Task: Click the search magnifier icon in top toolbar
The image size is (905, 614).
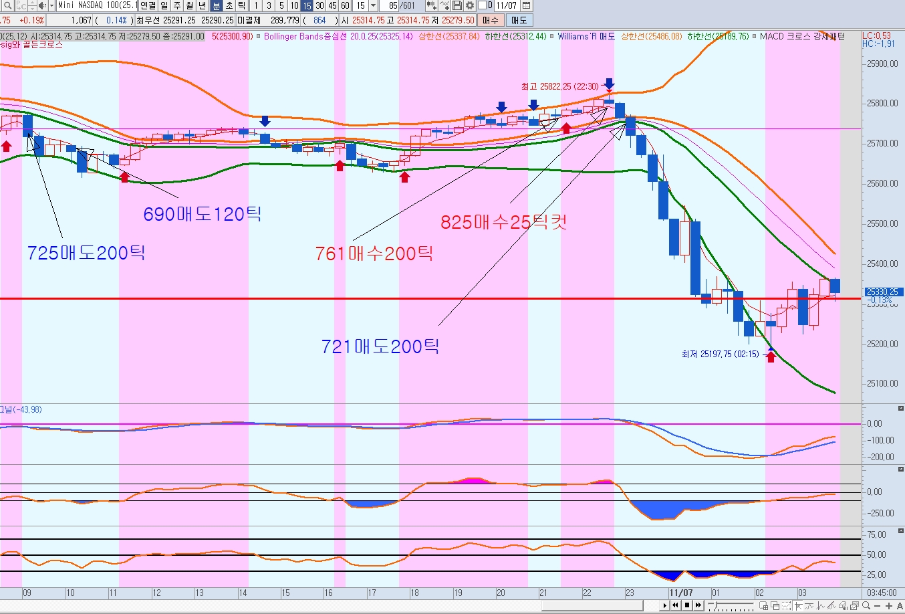Action: [x=8, y=5]
